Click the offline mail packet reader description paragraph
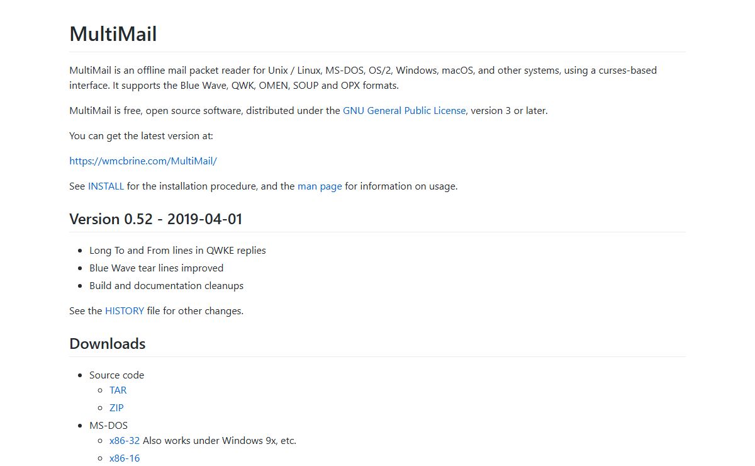The width and height of the screenshot is (755, 466). (x=362, y=78)
